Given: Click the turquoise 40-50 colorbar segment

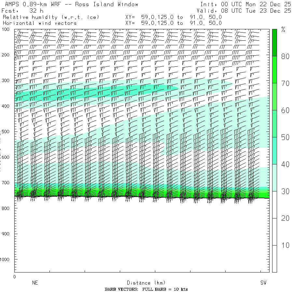Looking at the screenshot, I should point(274,151).
